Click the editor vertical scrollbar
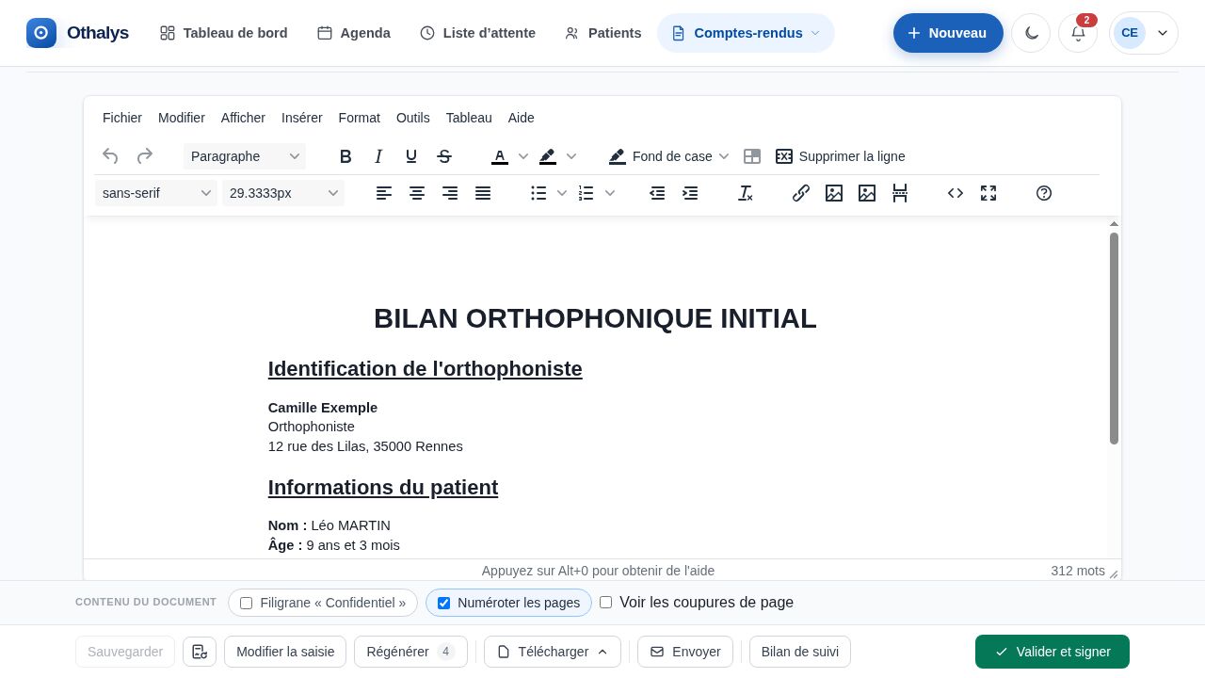 click(x=1115, y=338)
